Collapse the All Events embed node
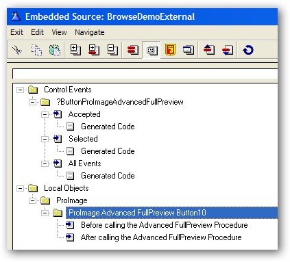290x262 pixels. 45,163
